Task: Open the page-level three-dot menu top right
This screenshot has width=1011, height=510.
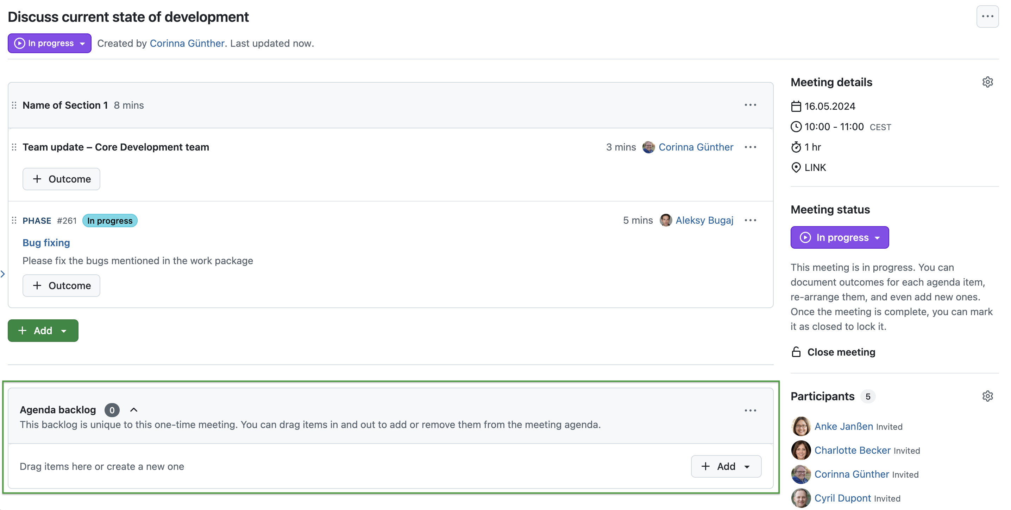Action: pyautogui.click(x=987, y=17)
